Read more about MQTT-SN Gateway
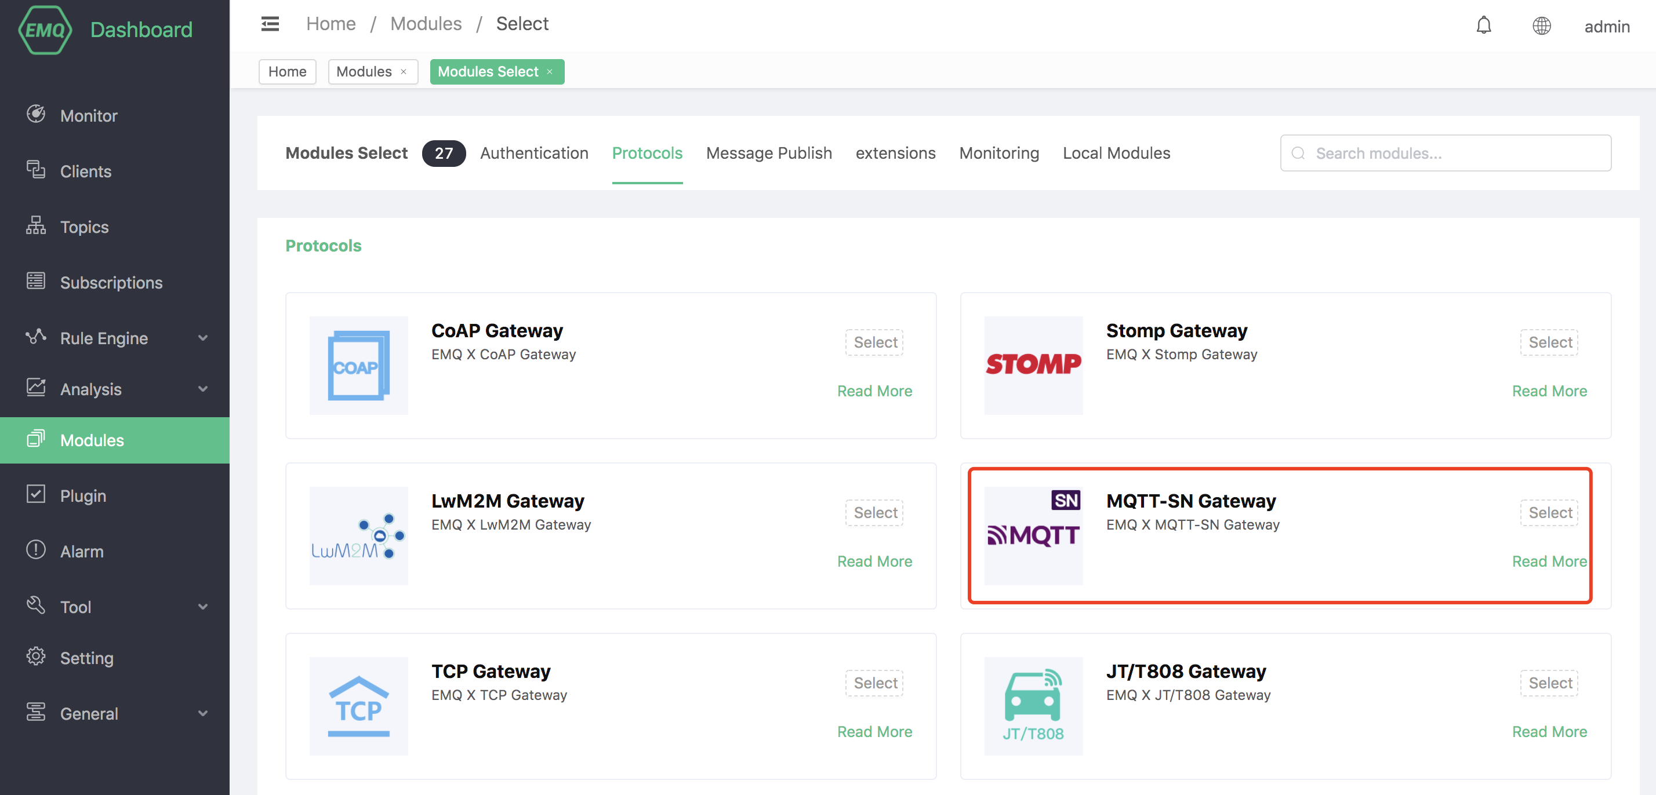This screenshot has width=1656, height=795. pos(1549,561)
